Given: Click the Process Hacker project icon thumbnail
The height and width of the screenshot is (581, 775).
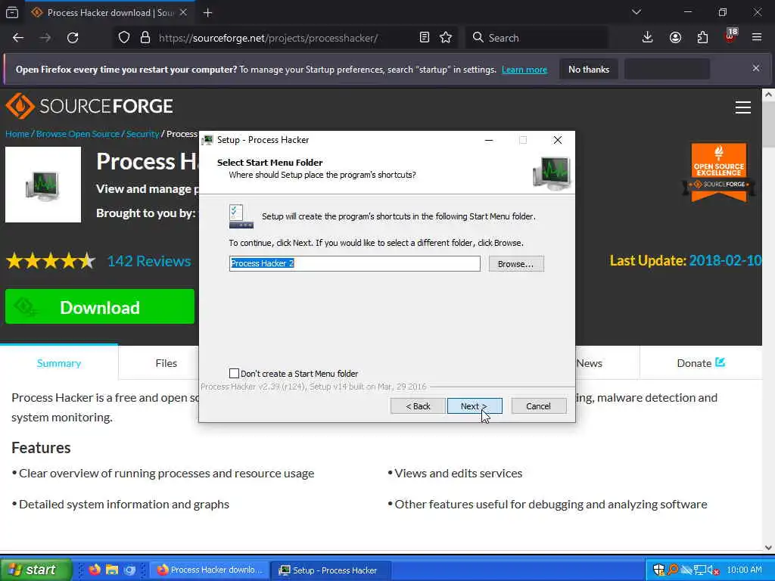Looking at the screenshot, I should [x=43, y=185].
